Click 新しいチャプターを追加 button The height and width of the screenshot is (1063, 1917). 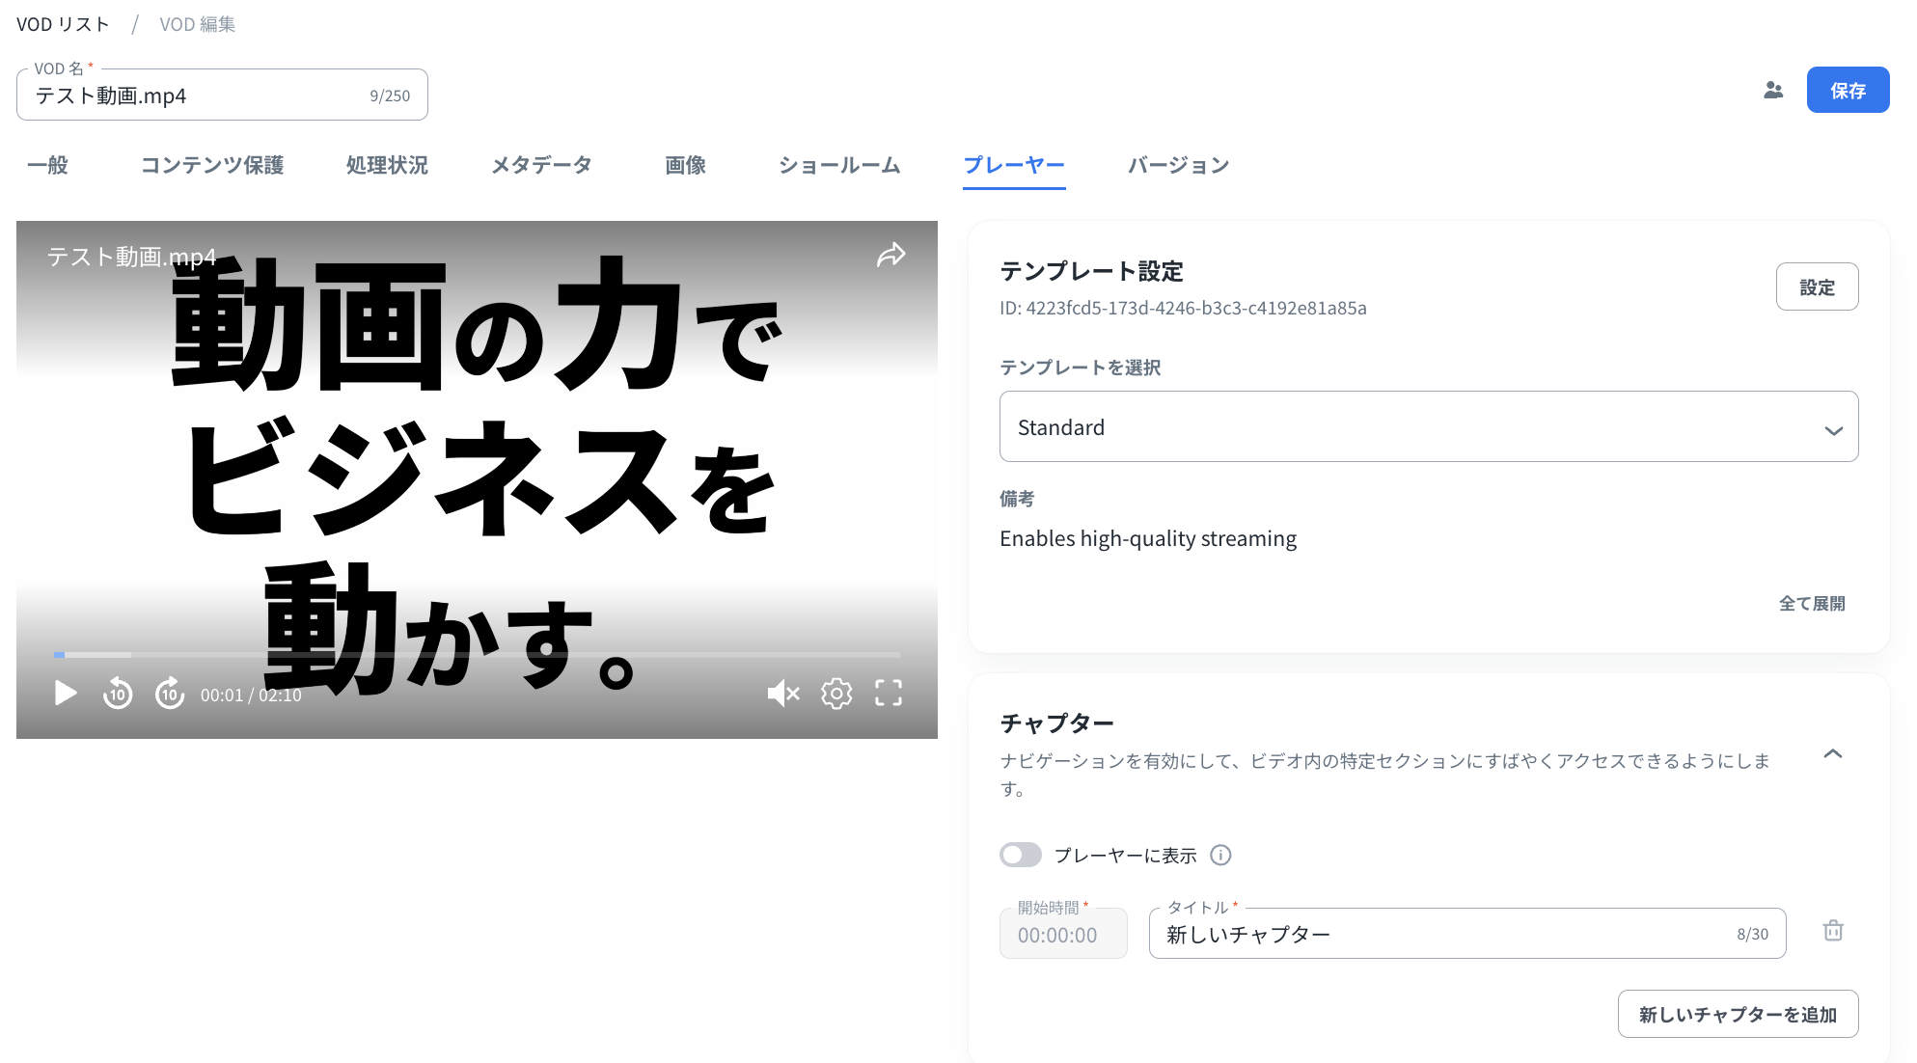[x=1738, y=1014]
